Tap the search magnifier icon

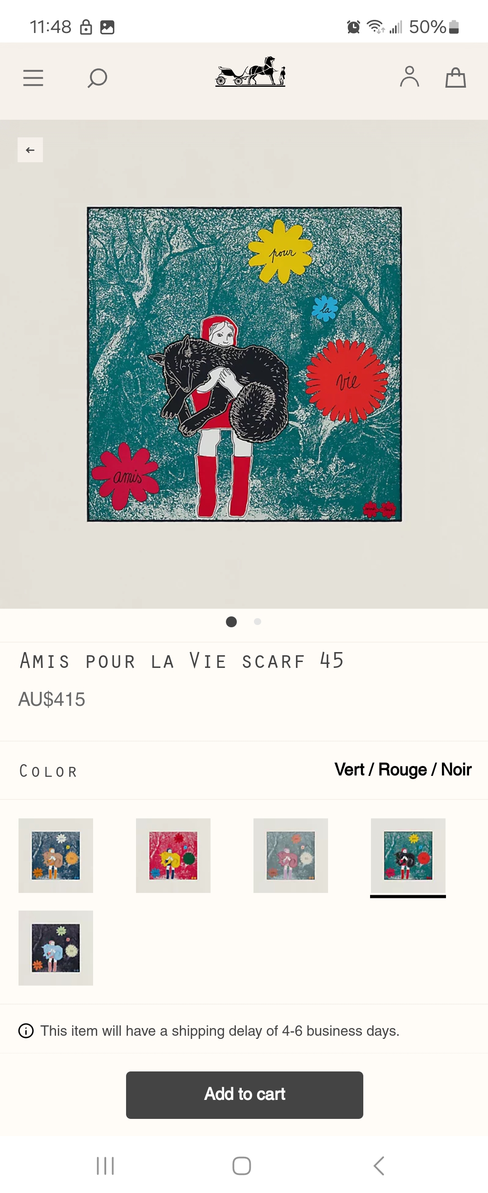[97, 78]
